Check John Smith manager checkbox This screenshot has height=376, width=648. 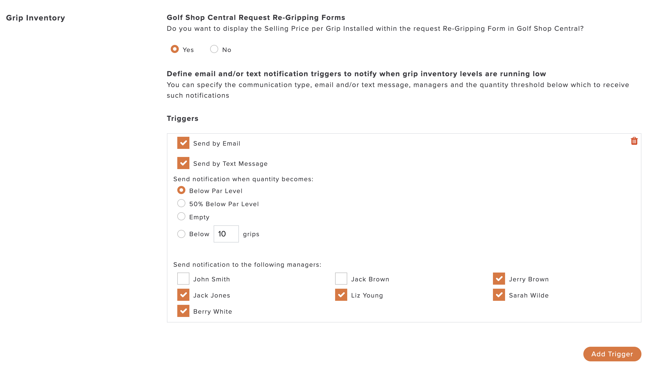pyautogui.click(x=183, y=279)
